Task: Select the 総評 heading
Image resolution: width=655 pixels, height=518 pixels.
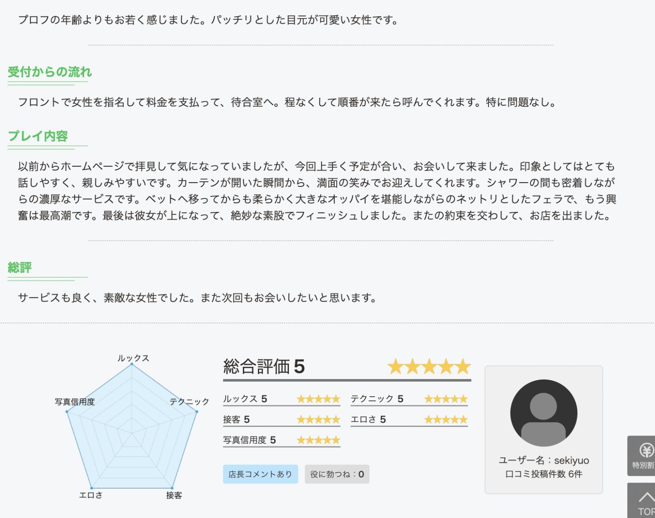Action: [20, 267]
